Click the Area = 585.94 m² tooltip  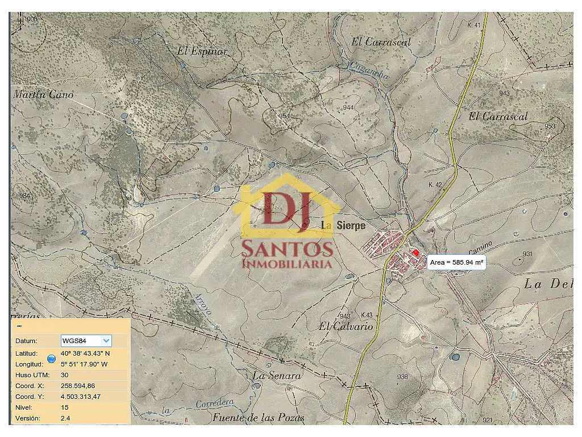click(x=456, y=262)
